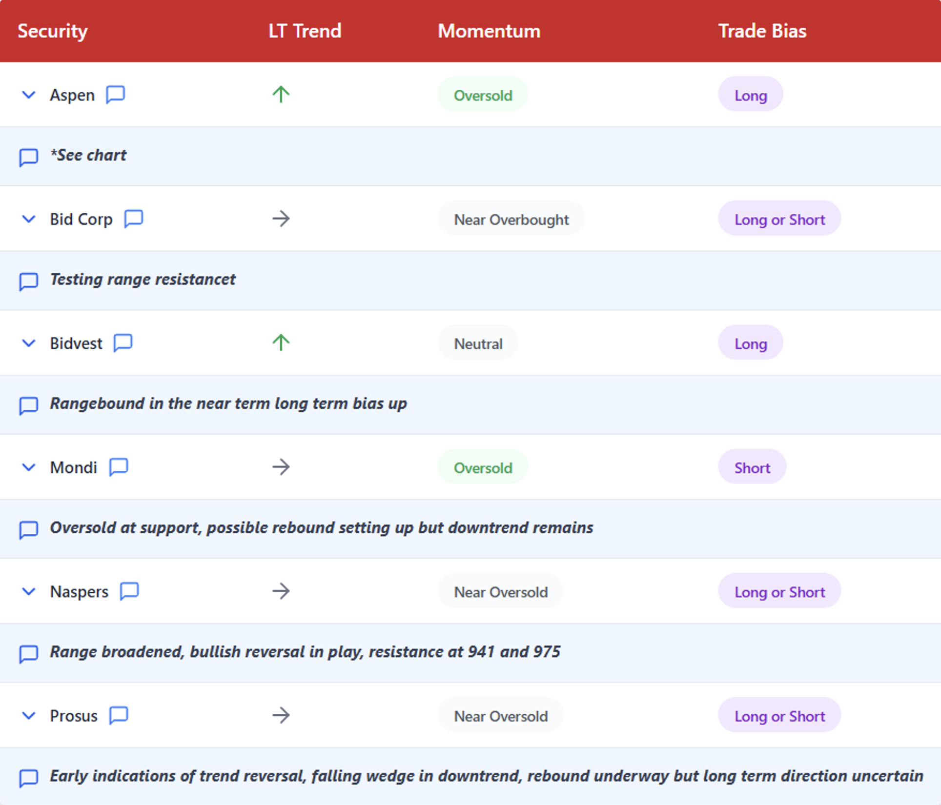Sort by the Momentum column header
Screen dimensions: 941x805
pos(489,31)
